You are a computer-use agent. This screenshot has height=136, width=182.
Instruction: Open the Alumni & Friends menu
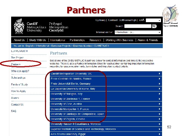(x=148, y=40)
